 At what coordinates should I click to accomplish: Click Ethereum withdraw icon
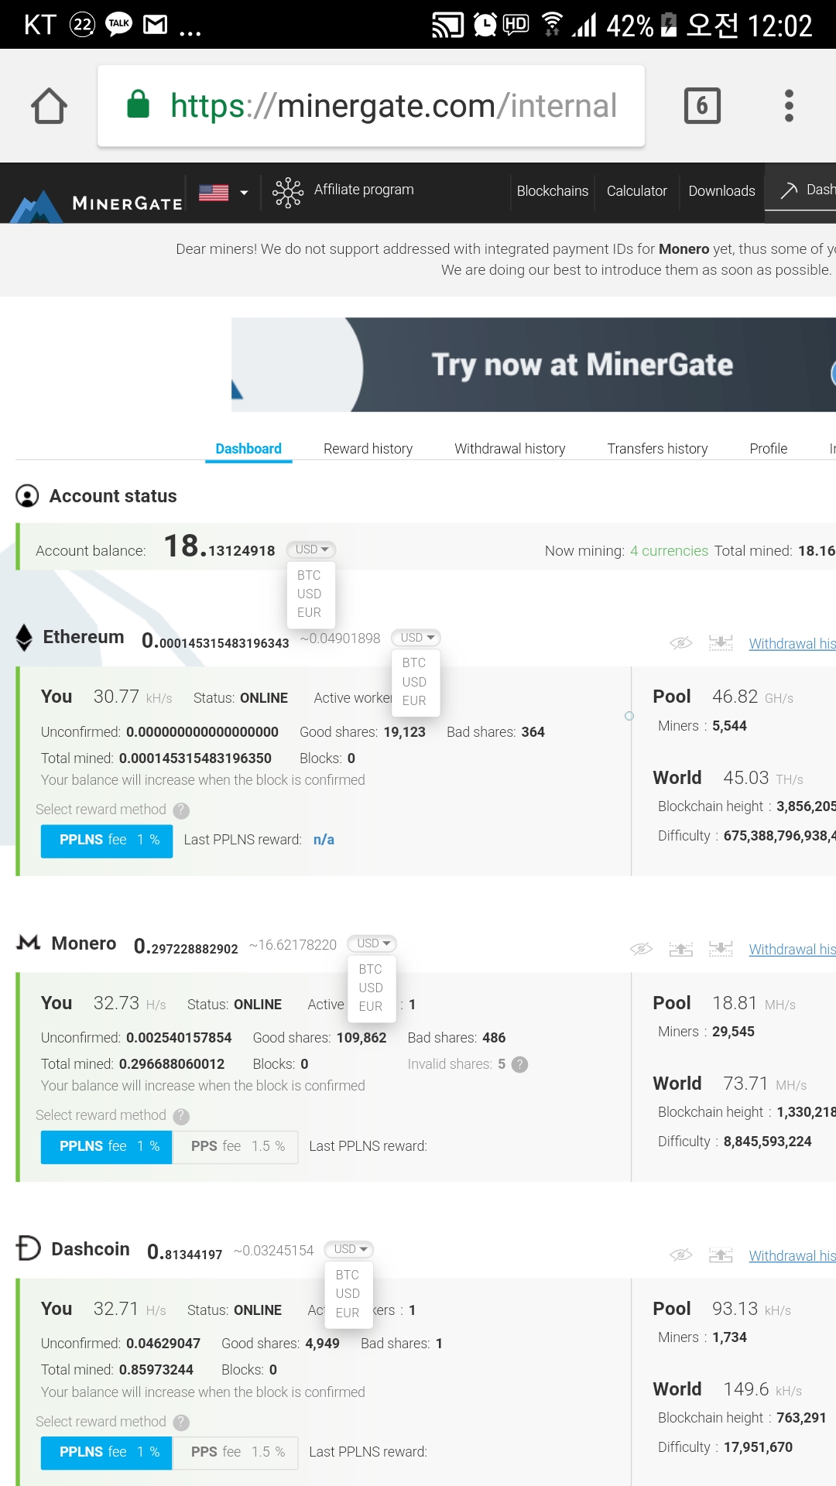click(721, 643)
